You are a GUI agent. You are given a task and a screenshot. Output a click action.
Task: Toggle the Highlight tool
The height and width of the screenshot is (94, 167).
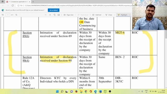point(122,15)
